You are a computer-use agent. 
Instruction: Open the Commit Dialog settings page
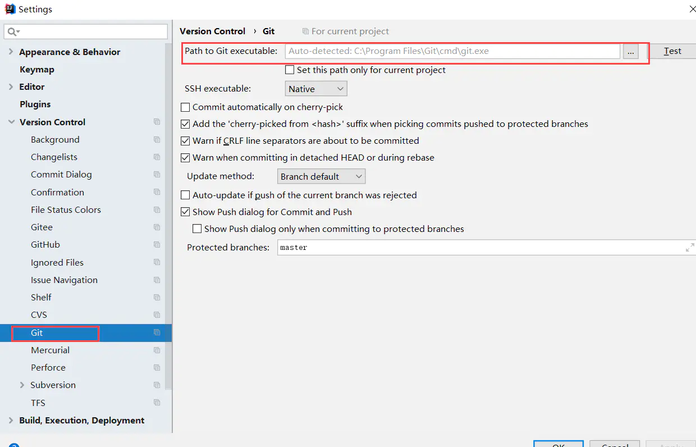pos(61,175)
